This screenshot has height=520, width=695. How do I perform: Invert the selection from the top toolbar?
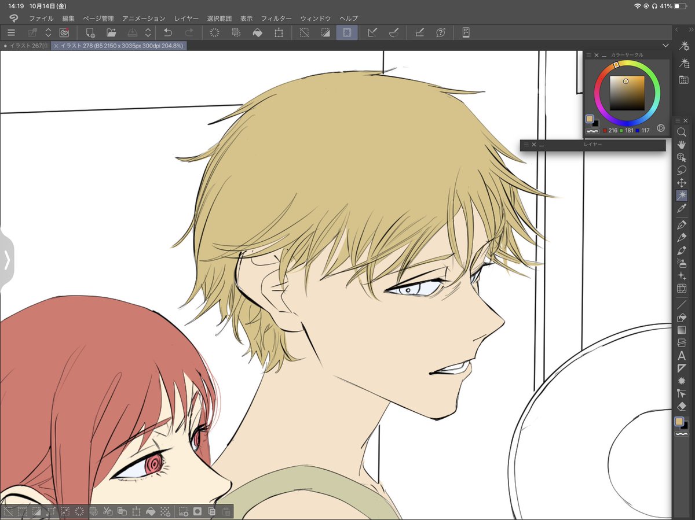tap(325, 33)
